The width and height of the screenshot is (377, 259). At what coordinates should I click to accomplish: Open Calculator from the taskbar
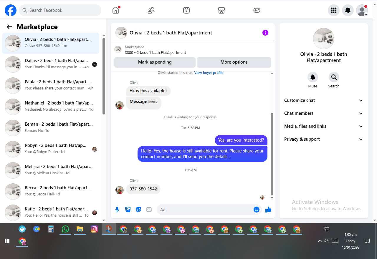click(51, 229)
